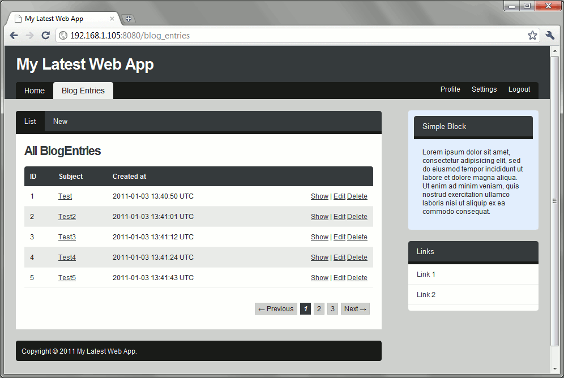Screen dimensions: 564x378
Task: Click the All BlogEntries heading
Action: click(63, 151)
